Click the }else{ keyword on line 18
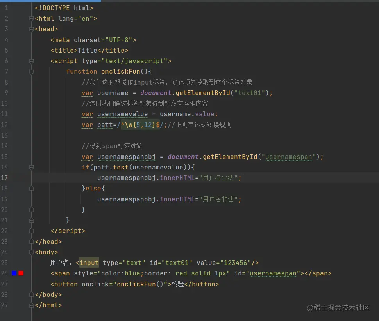379x321 pixels. pos(93,189)
